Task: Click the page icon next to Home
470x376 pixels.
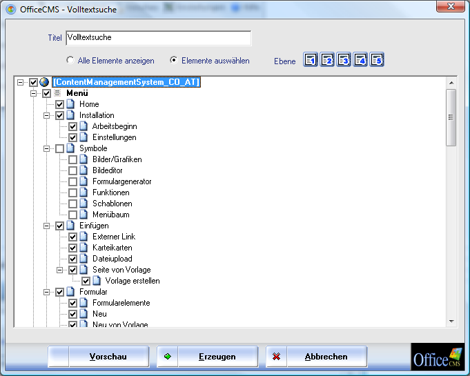Action: [70, 104]
